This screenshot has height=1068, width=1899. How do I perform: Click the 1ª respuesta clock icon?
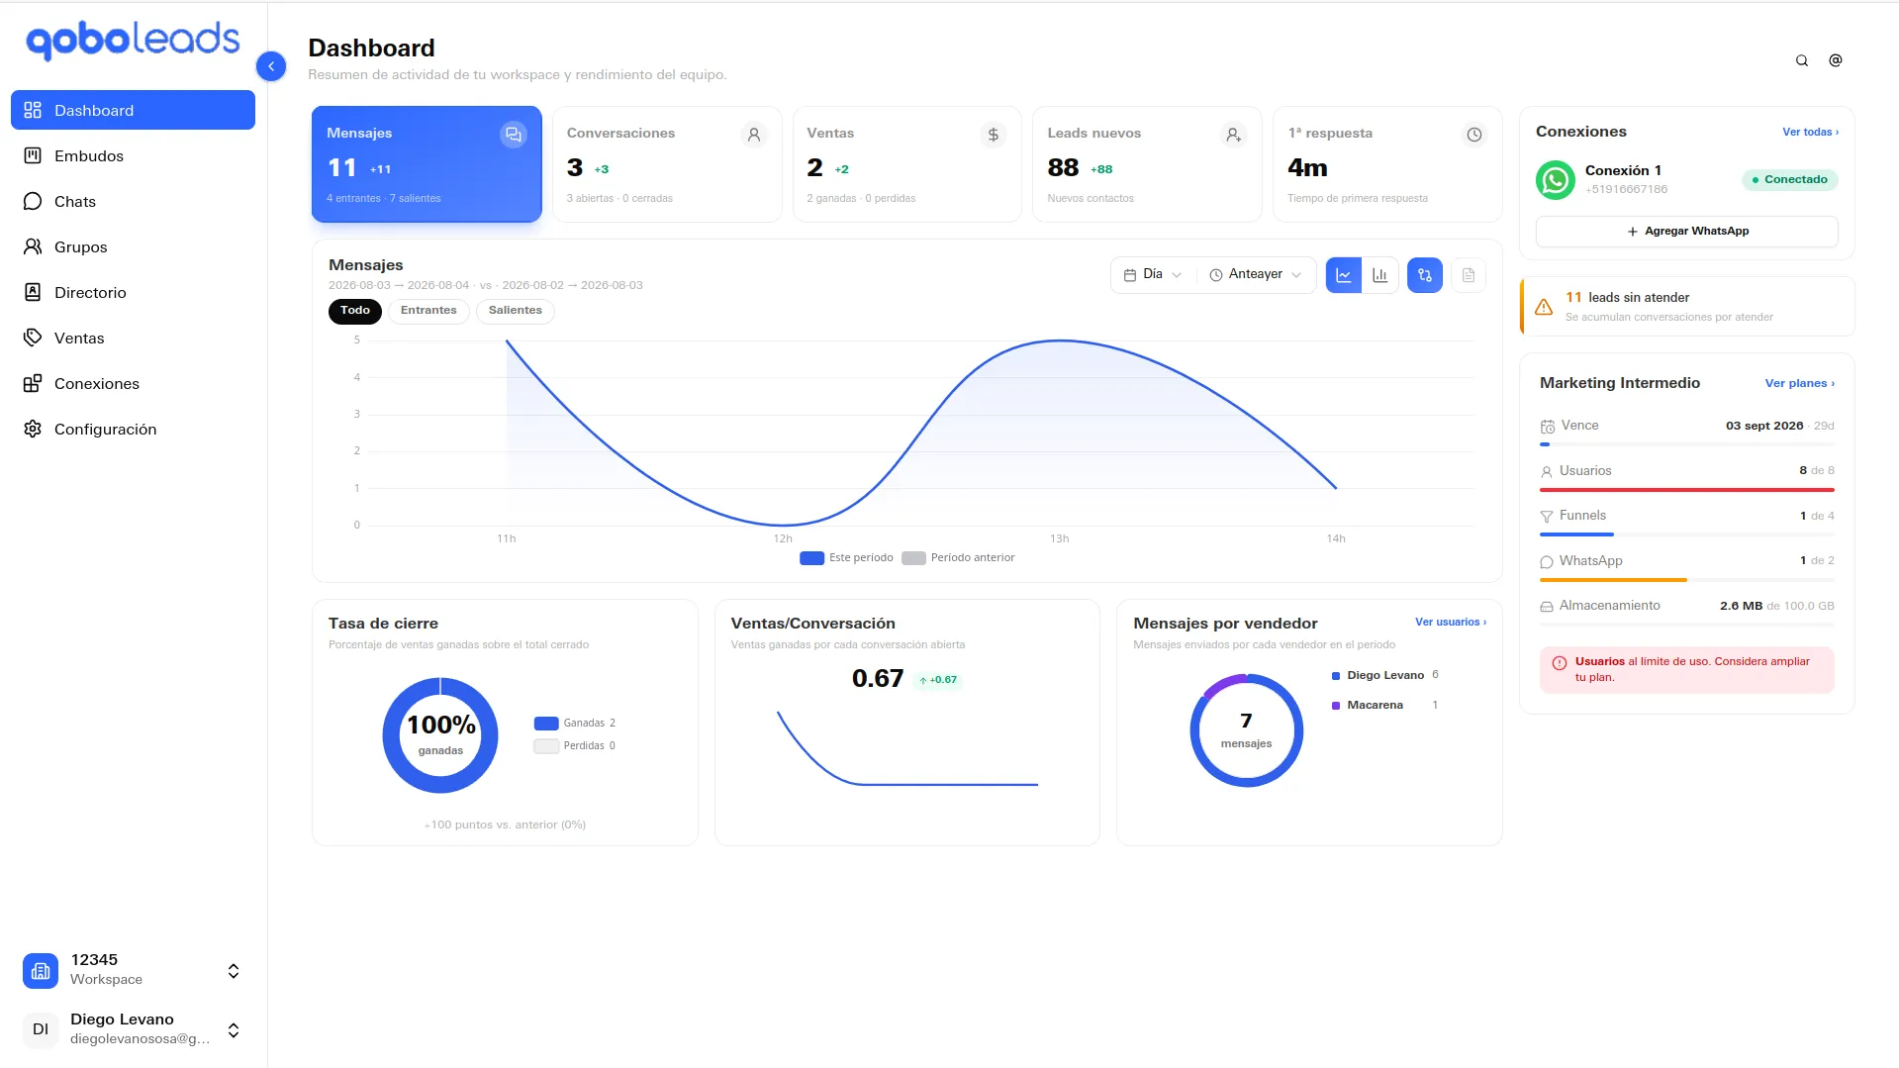[1474, 135]
